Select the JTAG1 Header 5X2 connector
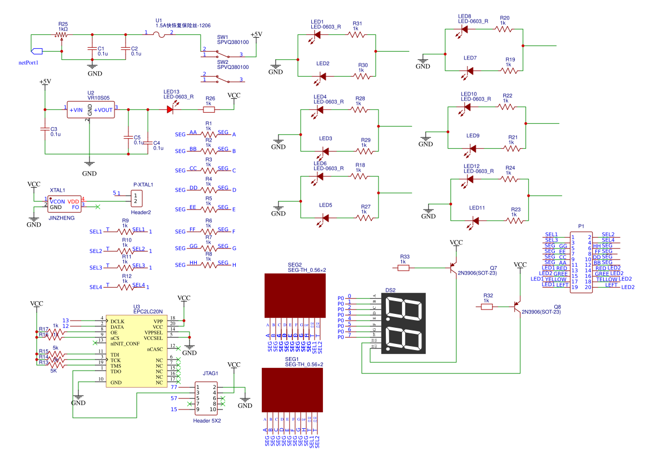Image resolution: width=651 pixels, height=460 pixels. click(x=206, y=398)
